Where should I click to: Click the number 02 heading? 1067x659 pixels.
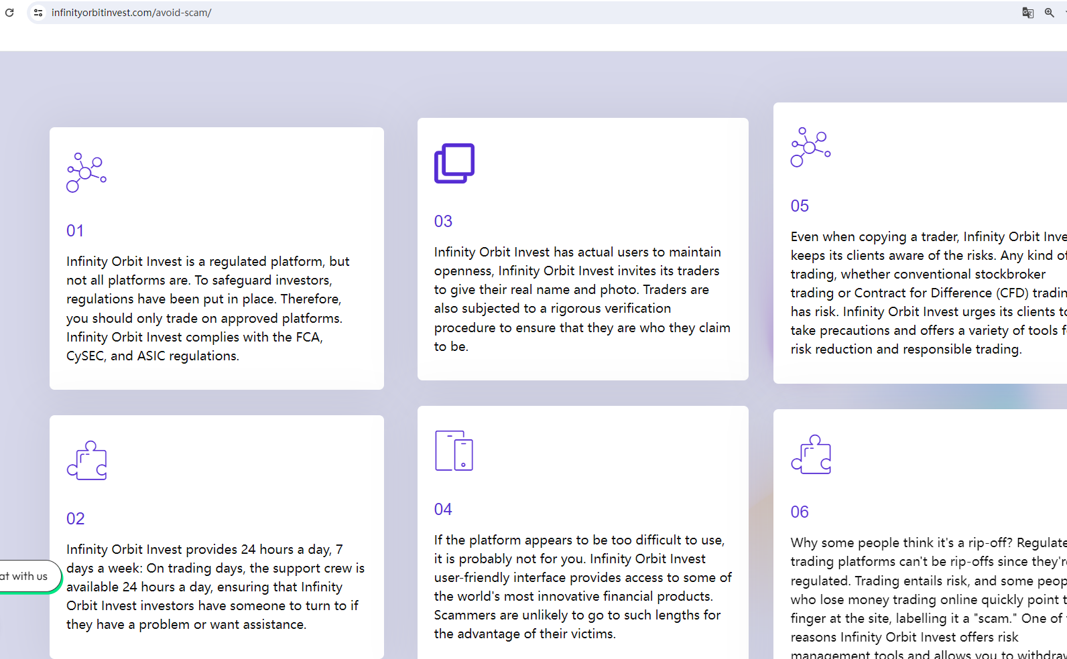(76, 519)
